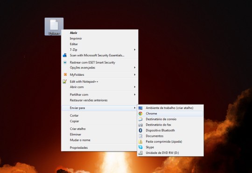Choose Rastrear com ESET Smart Security
The width and height of the screenshot is (252, 173).
(x=100, y=62)
